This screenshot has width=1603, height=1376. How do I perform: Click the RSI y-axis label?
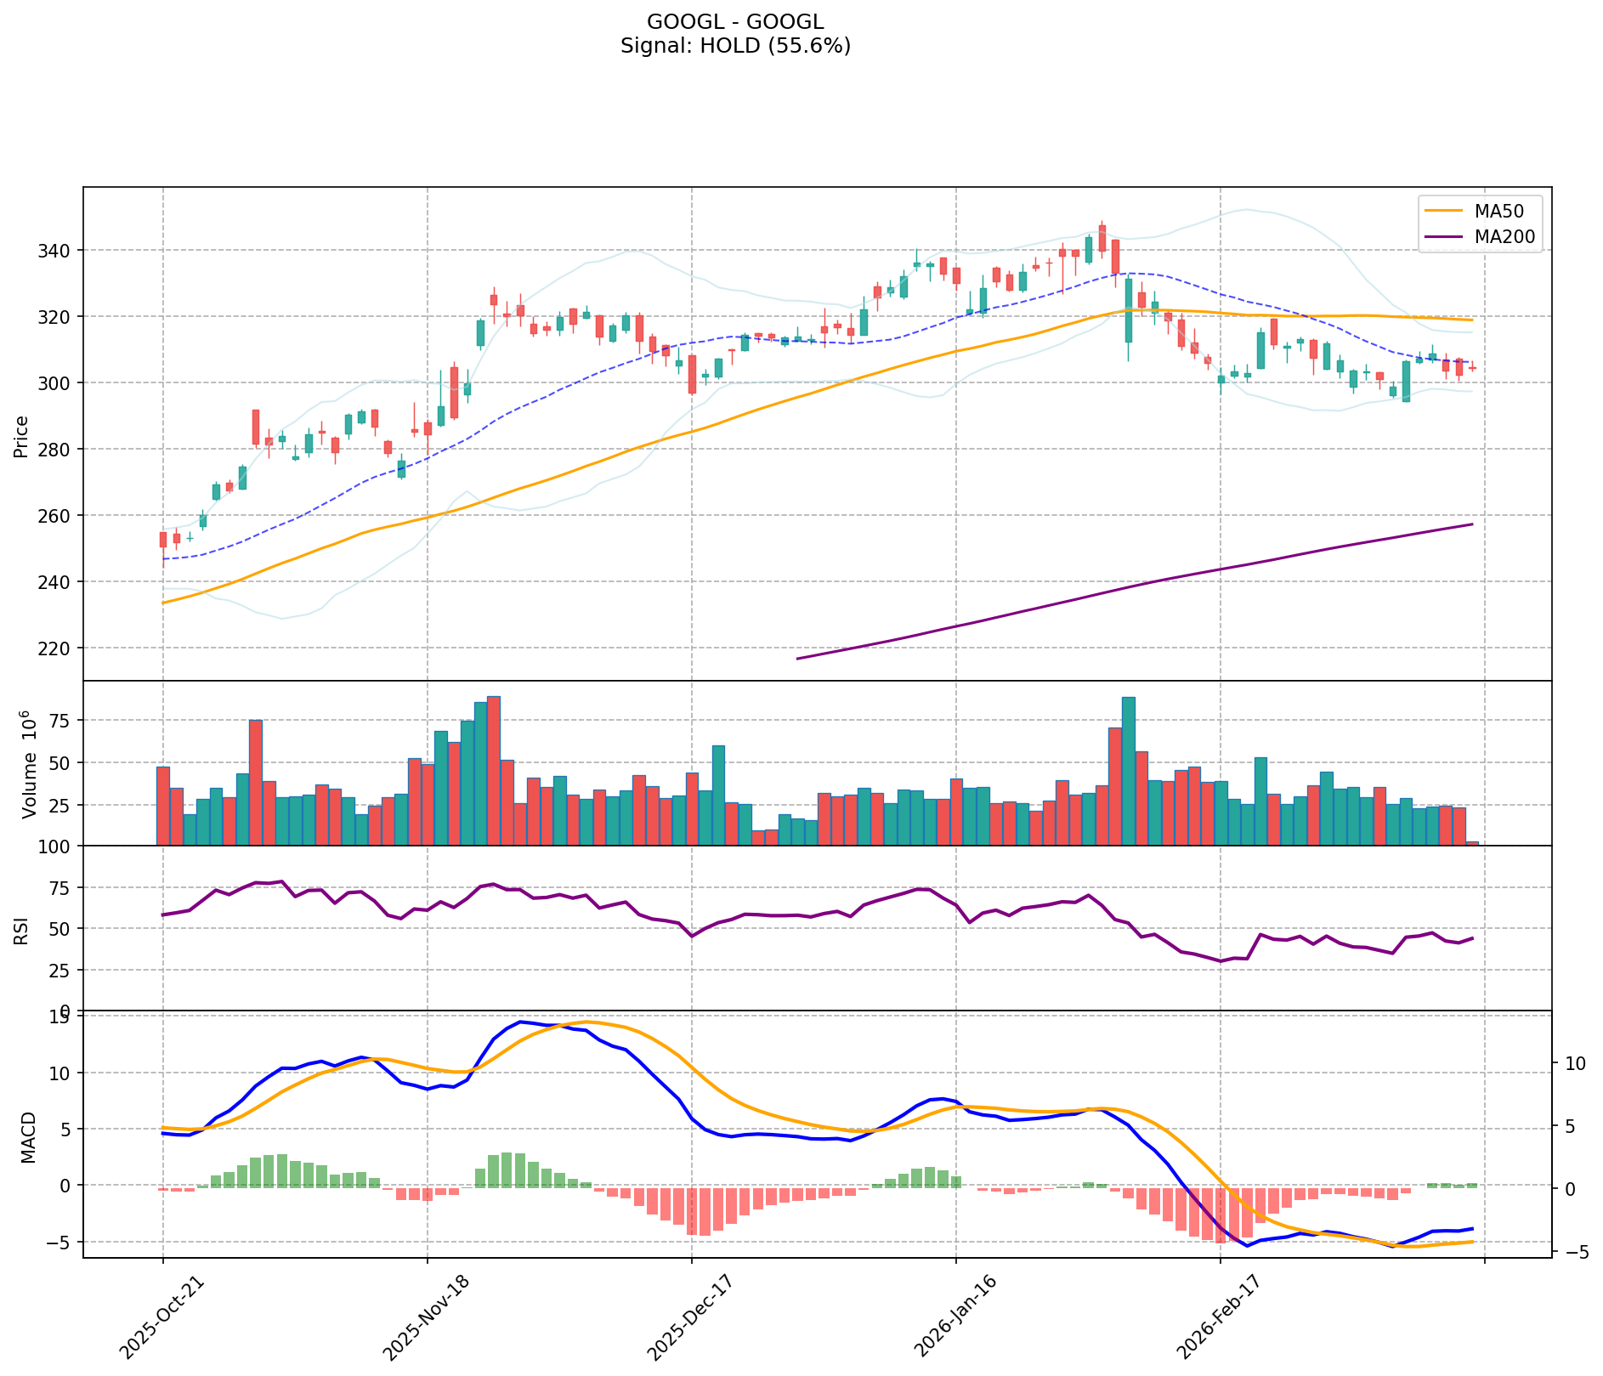22,929
